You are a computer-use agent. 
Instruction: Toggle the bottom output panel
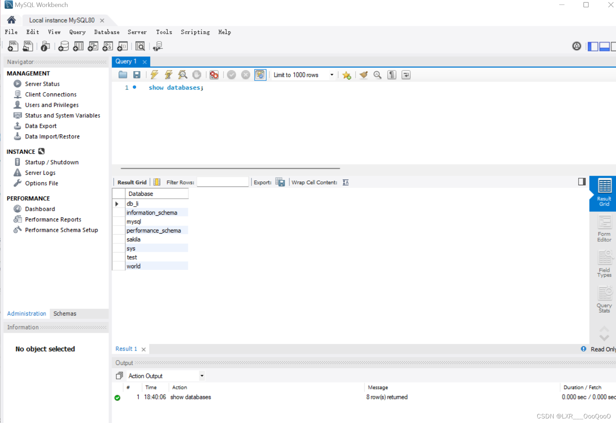click(604, 46)
